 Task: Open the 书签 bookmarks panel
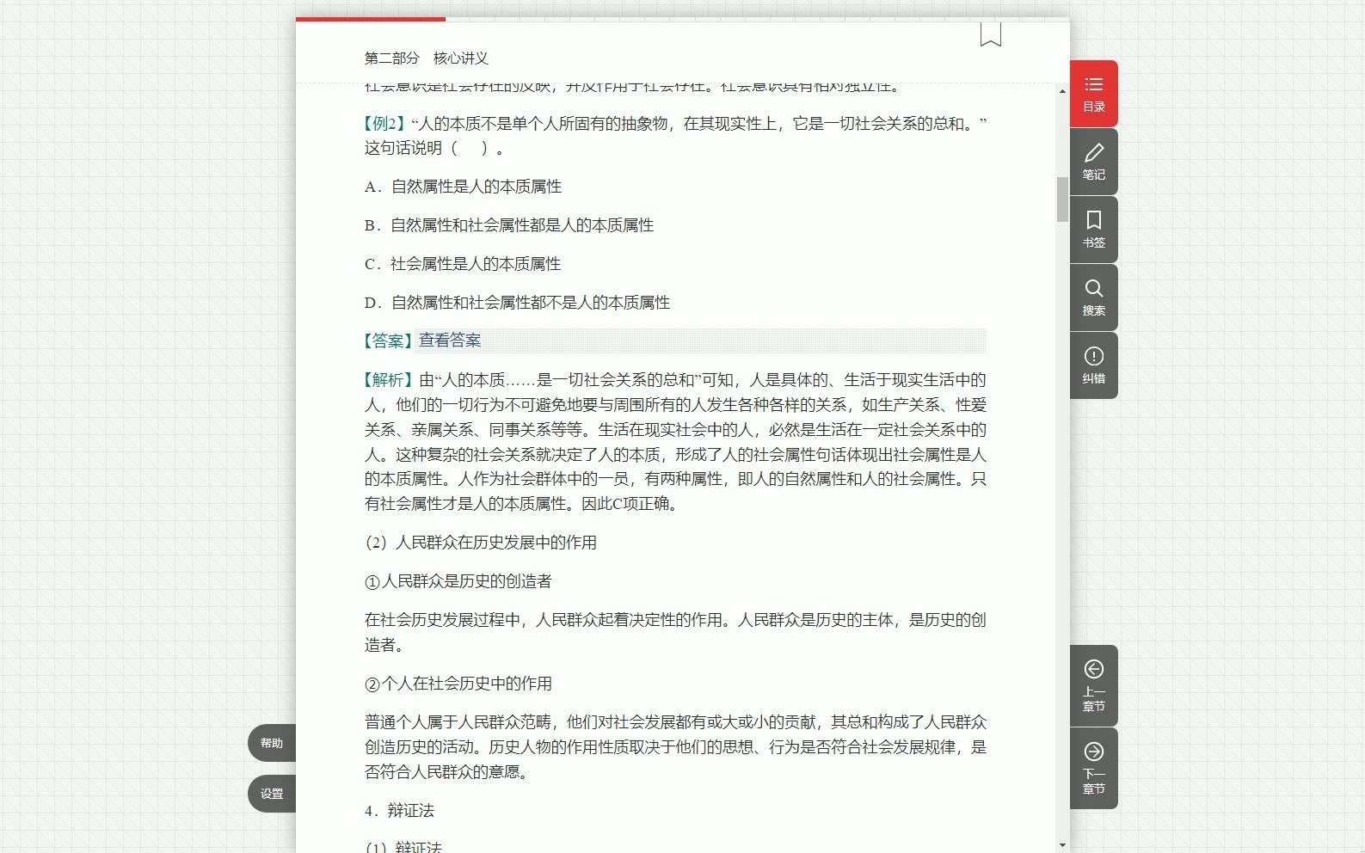[1093, 230]
